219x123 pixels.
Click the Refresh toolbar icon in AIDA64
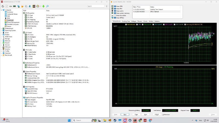click(x=3, y=6)
